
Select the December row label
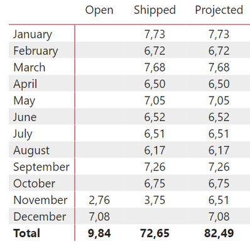click(x=40, y=216)
